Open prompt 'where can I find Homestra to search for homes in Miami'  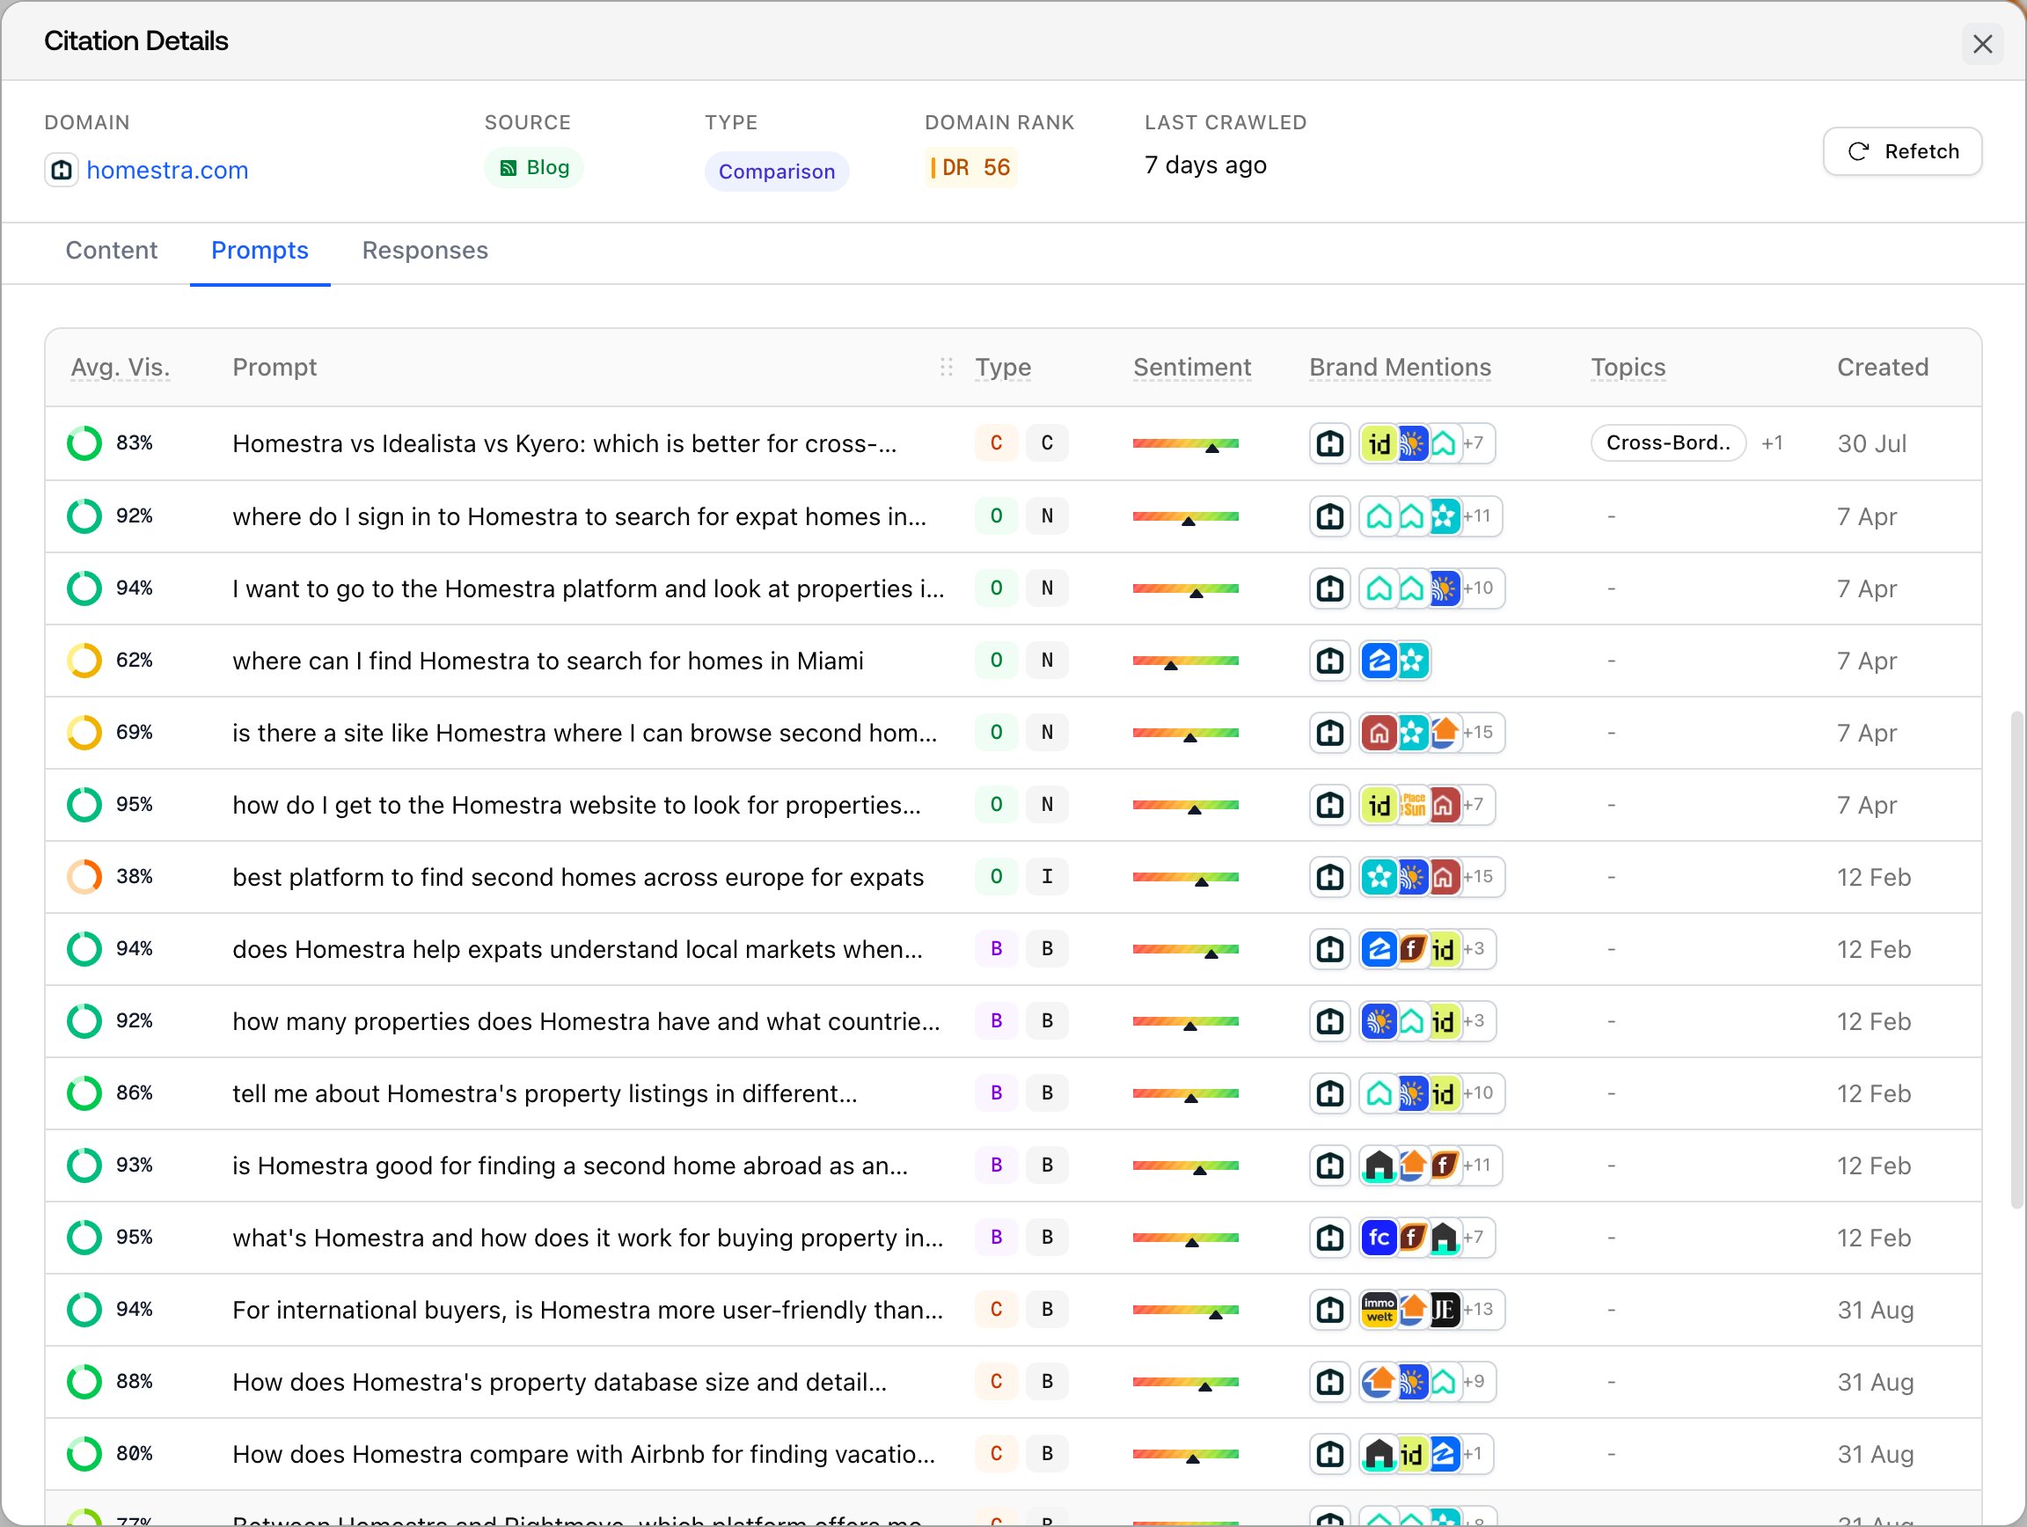548,661
